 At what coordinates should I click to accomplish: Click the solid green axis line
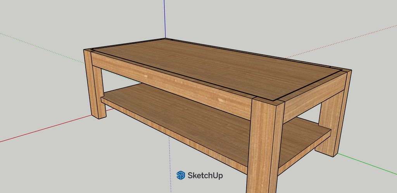(368, 163)
